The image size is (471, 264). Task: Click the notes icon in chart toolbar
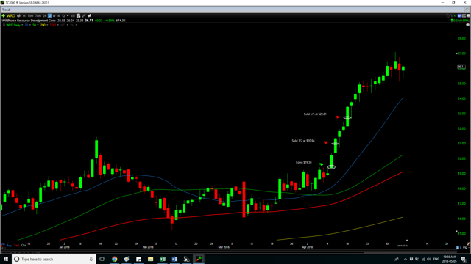click(79, 15)
